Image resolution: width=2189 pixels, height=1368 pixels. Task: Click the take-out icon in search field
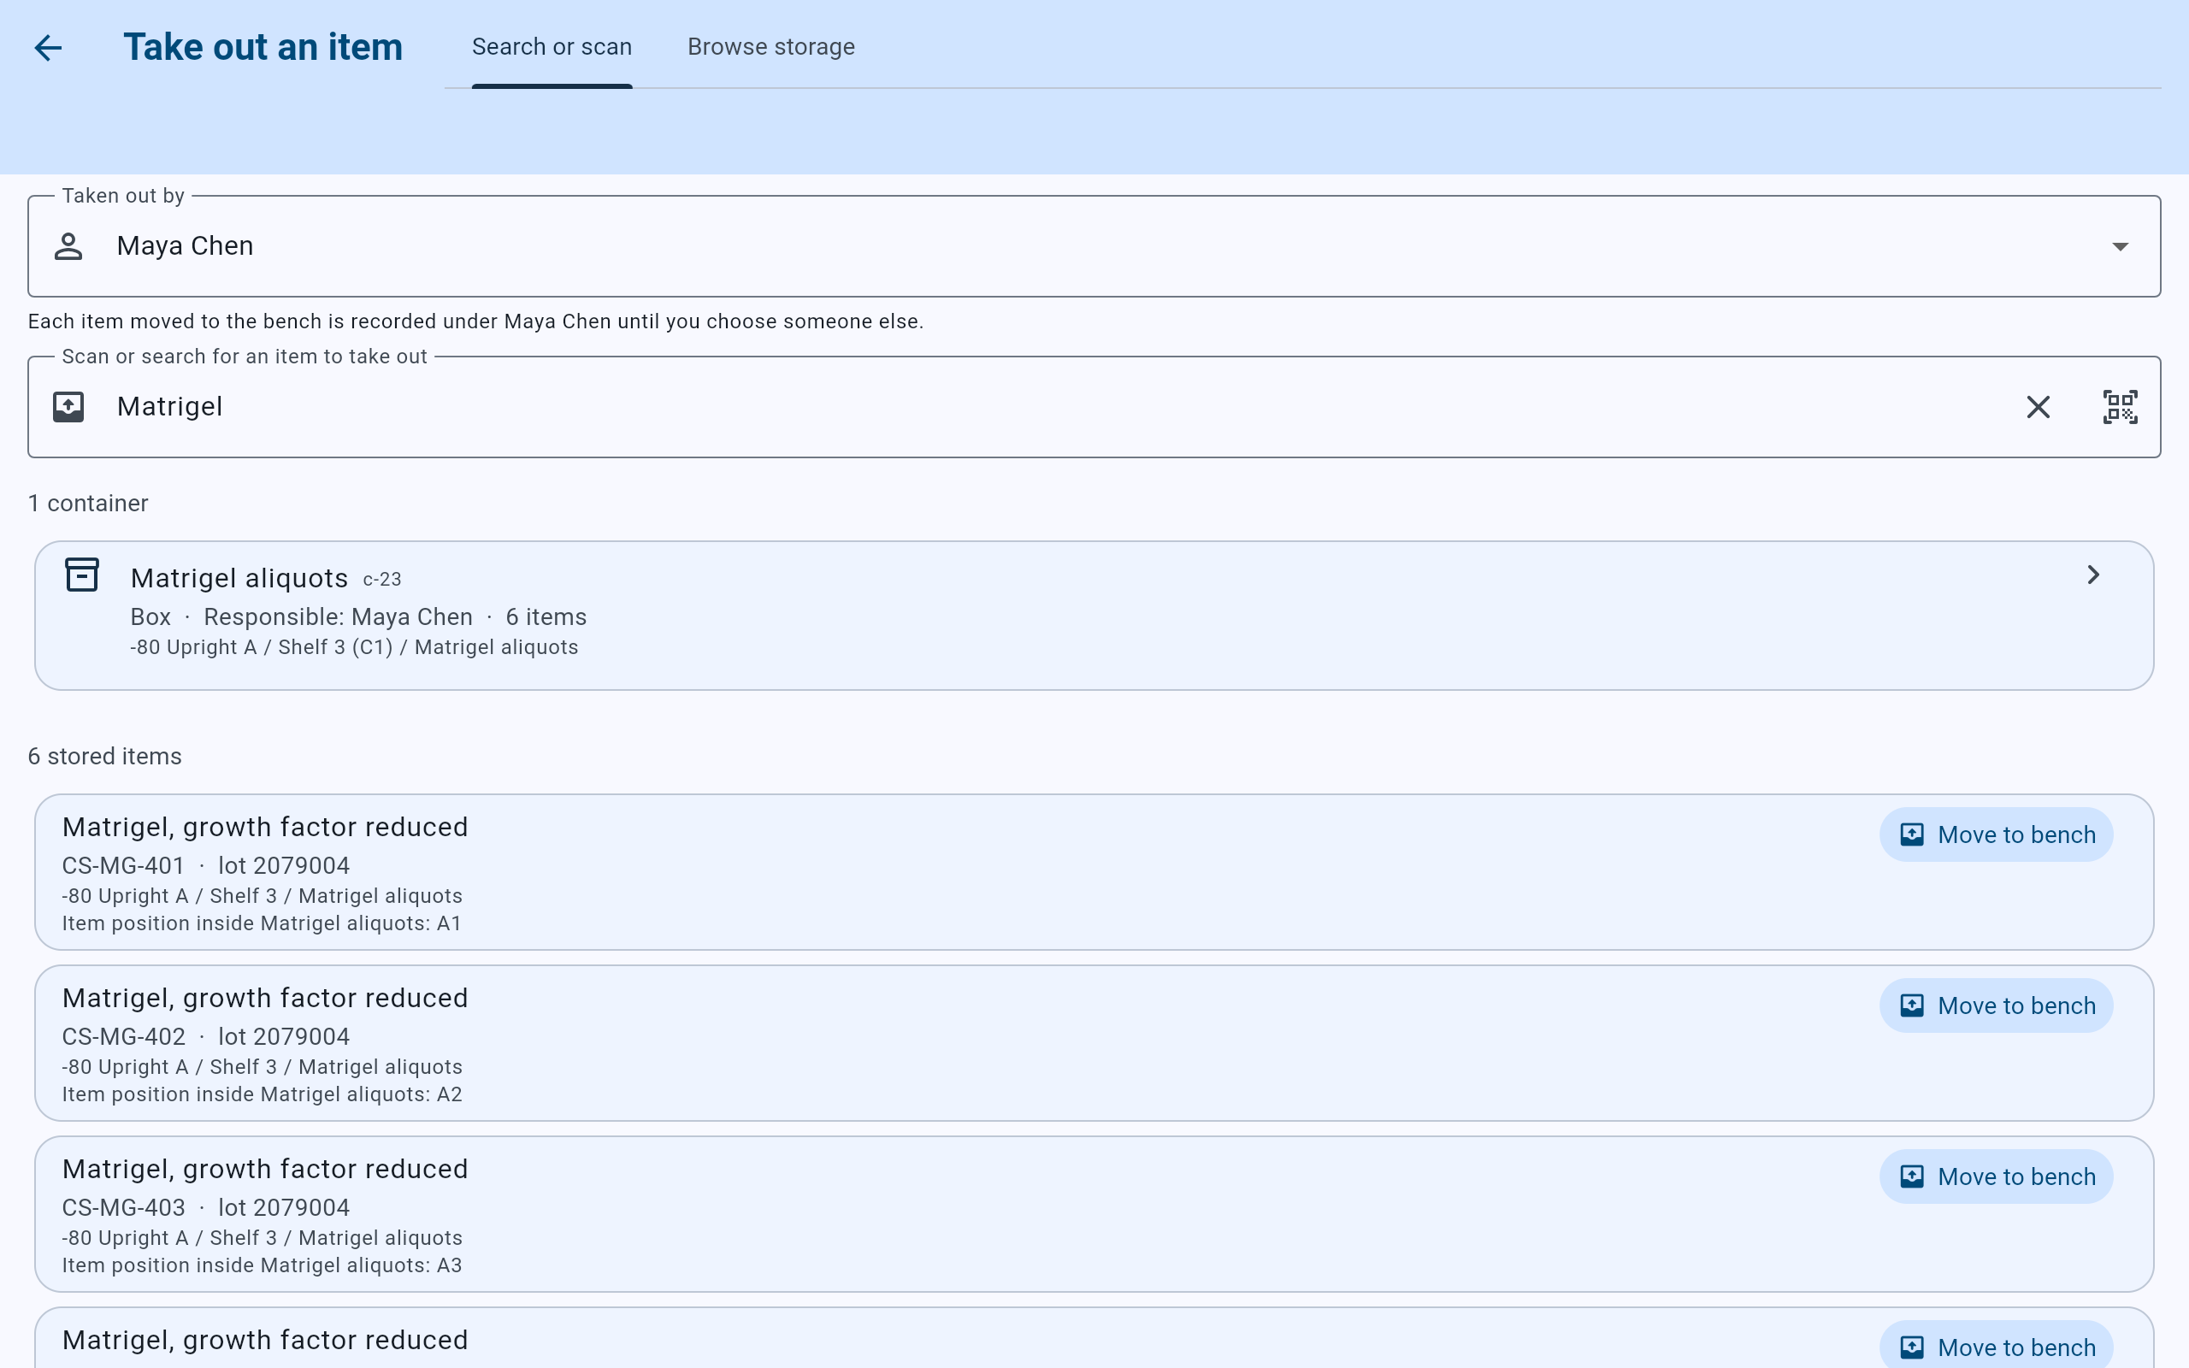tap(68, 407)
